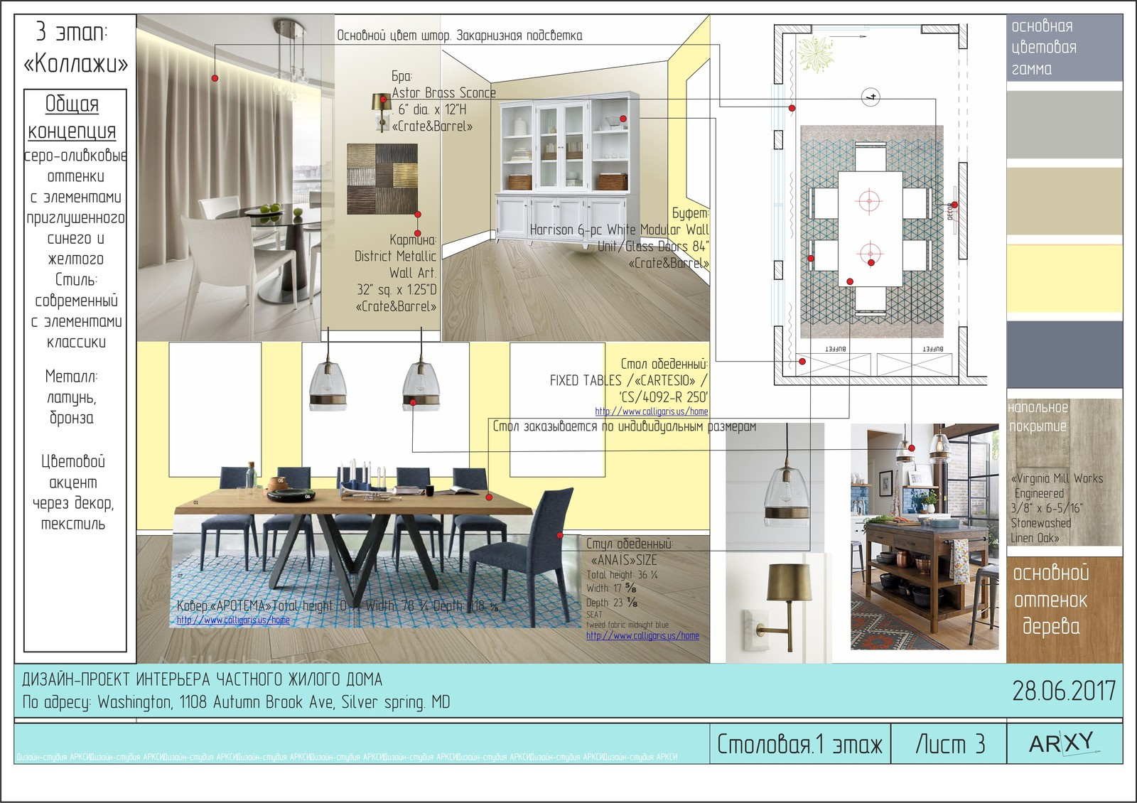Click the 'основная цветовая гамма' header
The height and width of the screenshot is (803, 1137).
coord(1044,48)
